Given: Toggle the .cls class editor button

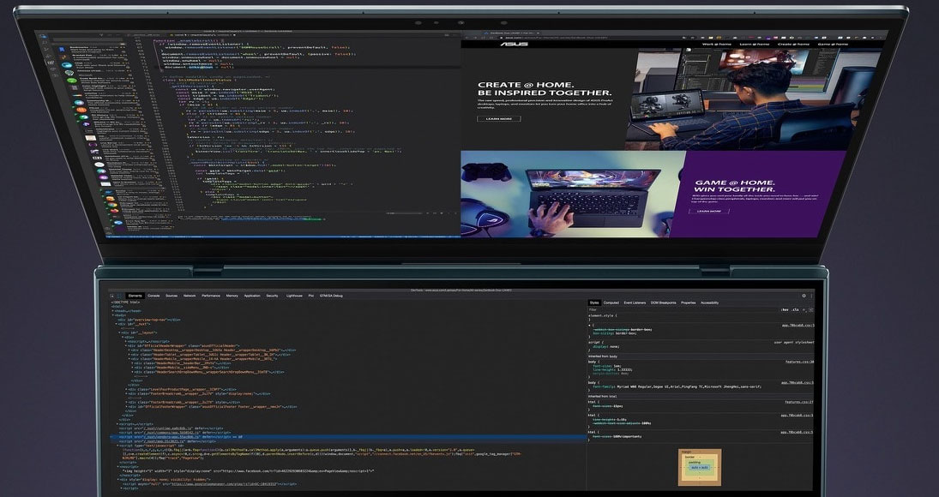Looking at the screenshot, I should pos(795,310).
